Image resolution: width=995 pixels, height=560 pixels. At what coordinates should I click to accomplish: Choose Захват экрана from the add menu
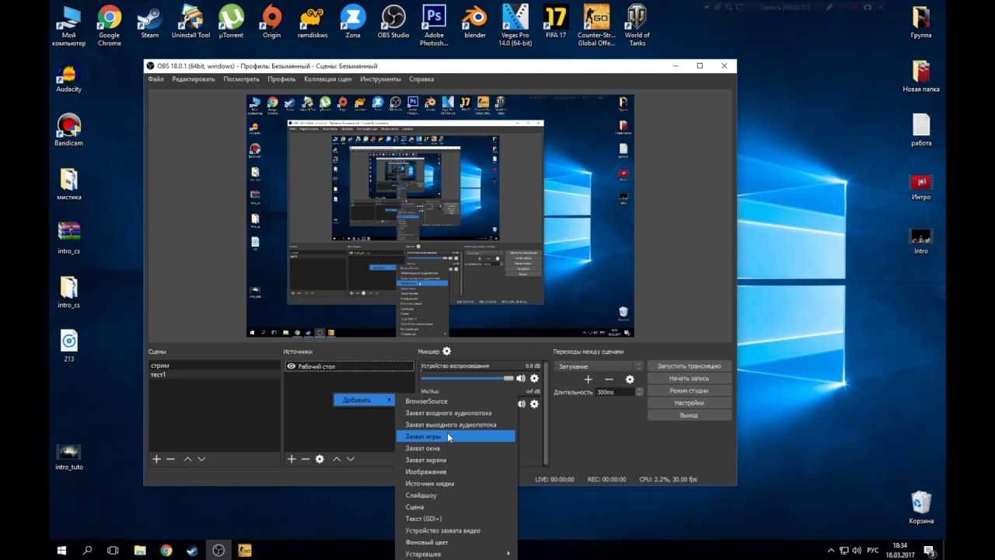pos(456,460)
